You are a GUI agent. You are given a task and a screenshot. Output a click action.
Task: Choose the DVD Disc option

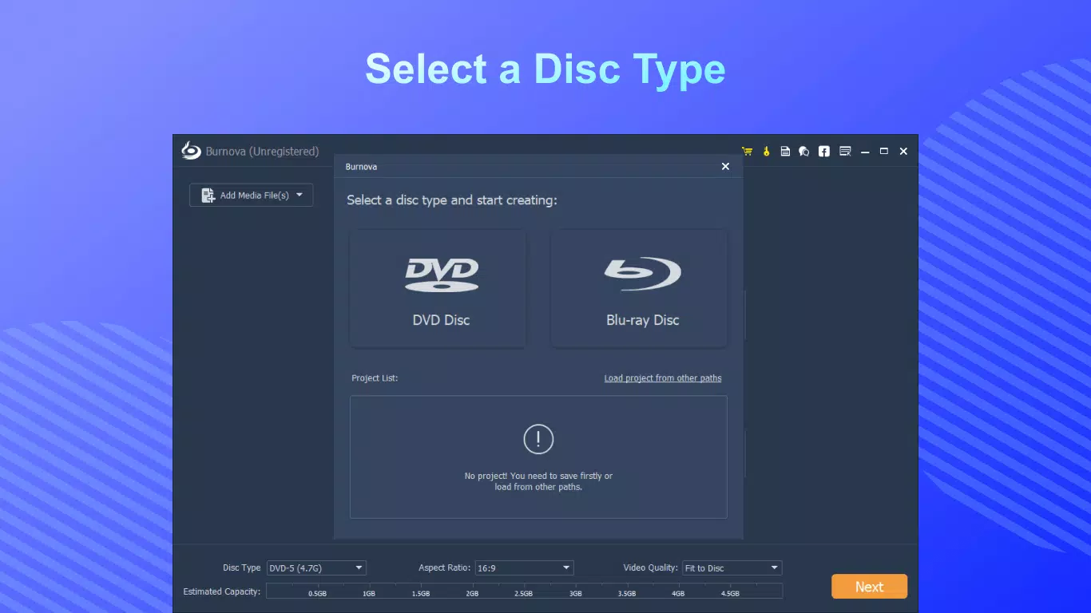(x=438, y=288)
